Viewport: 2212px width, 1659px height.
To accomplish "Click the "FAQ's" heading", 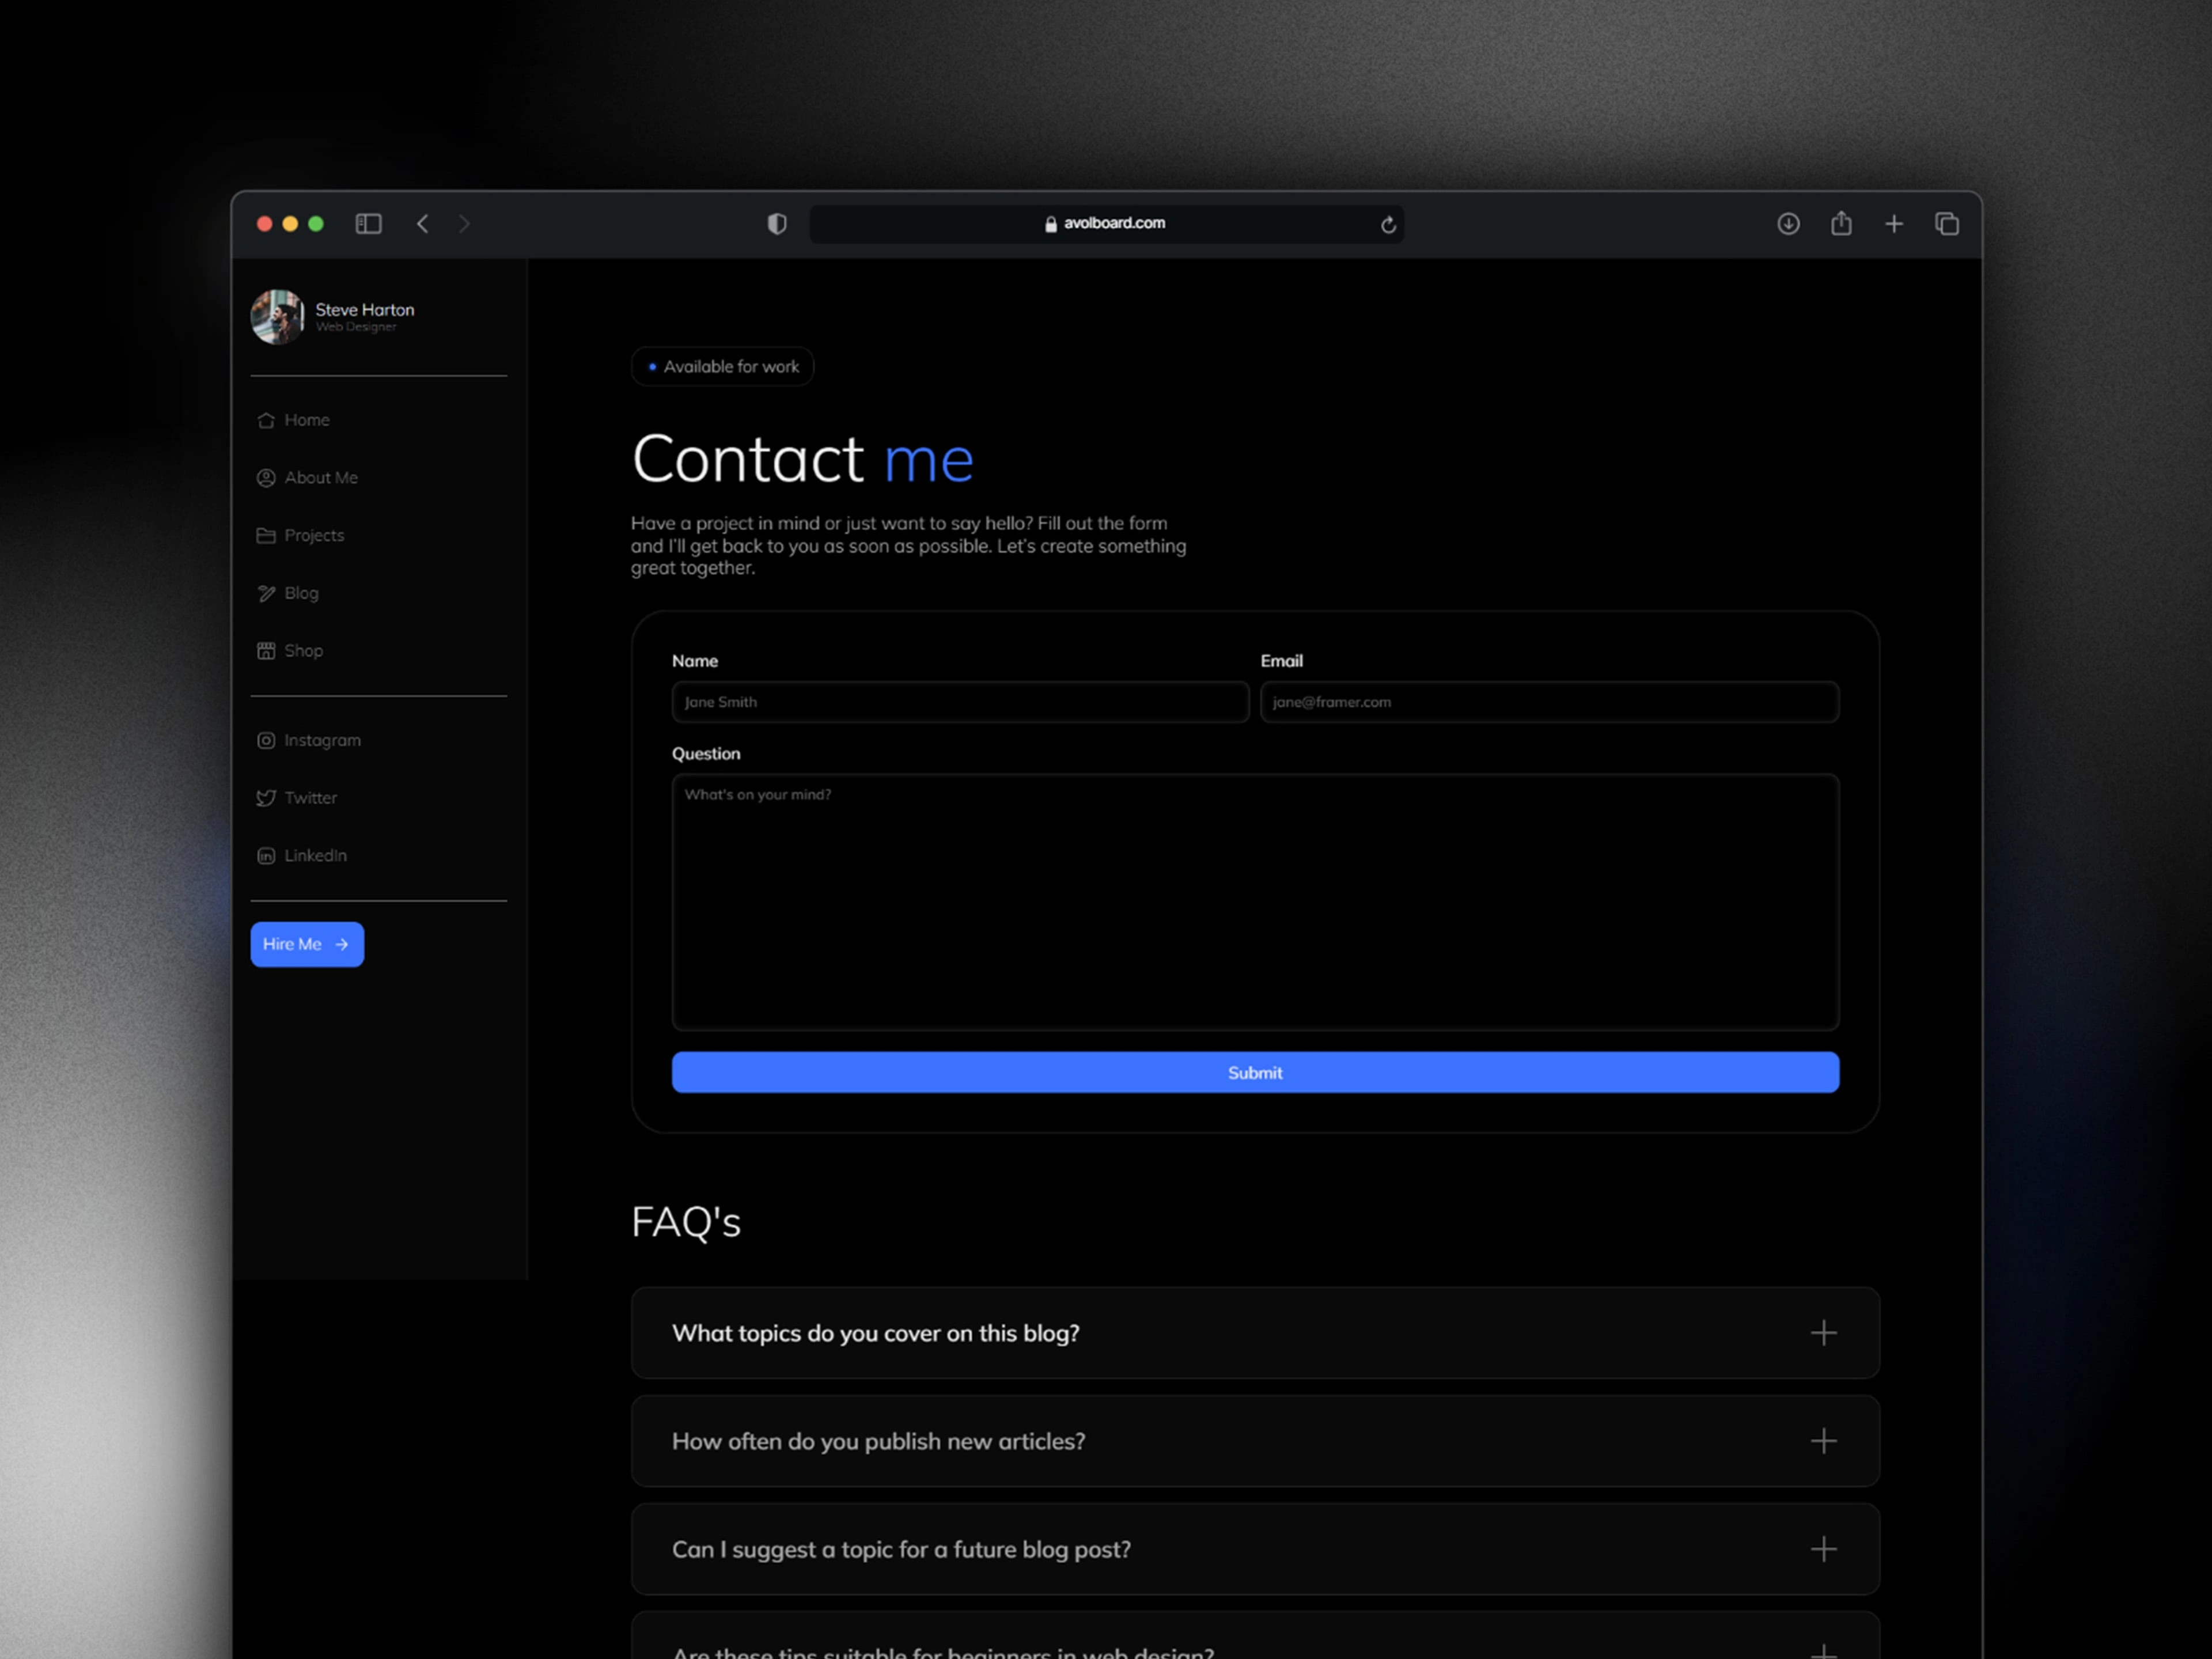I will pos(686,1222).
